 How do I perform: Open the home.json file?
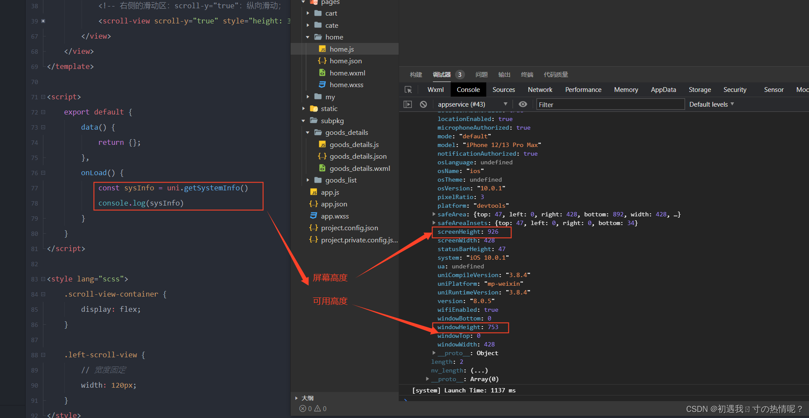coord(345,61)
